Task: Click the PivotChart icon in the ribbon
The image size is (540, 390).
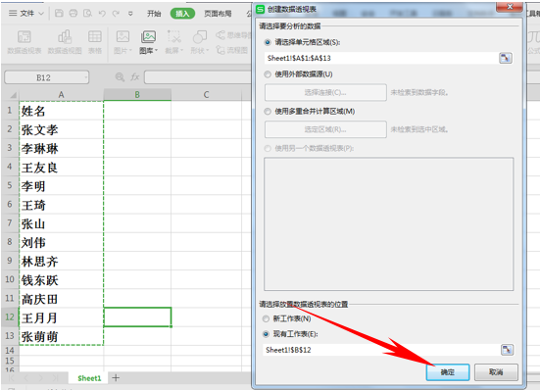Action: [x=65, y=37]
